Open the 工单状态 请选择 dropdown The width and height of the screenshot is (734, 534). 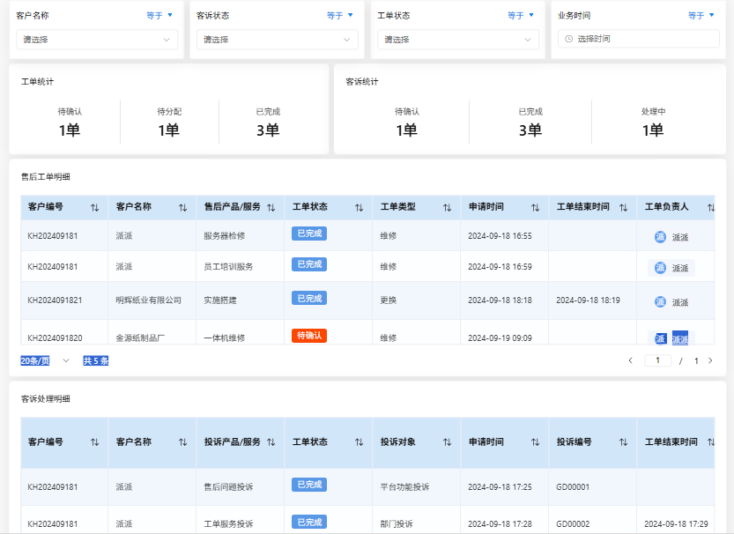[x=457, y=39]
